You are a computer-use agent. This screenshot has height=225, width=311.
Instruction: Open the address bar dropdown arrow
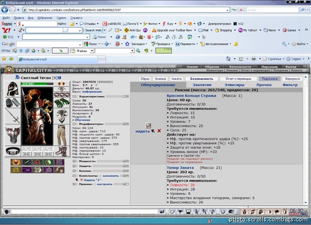coord(228,10)
